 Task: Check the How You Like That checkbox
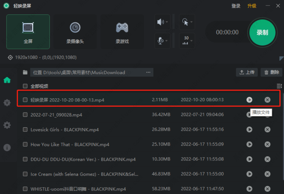[x=25, y=144]
